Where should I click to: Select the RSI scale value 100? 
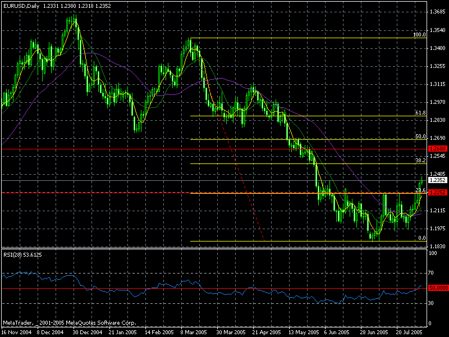point(433,253)
